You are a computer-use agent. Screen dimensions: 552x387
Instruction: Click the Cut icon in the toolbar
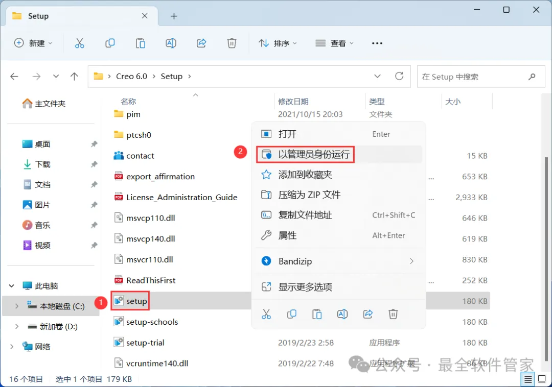(x=80, y=43)
